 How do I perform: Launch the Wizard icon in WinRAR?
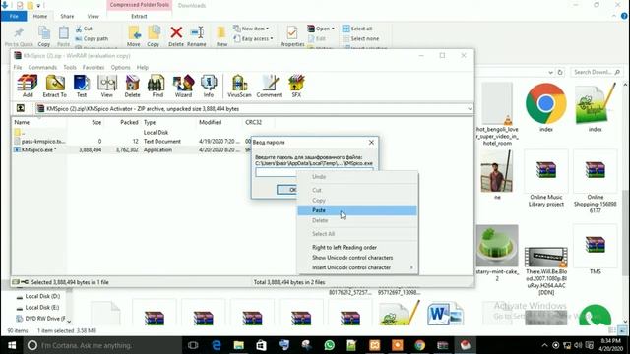coord(183,86)
